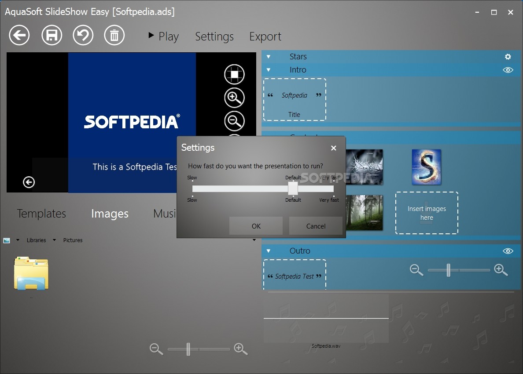This screenshot has width=523, height=374.
Task: Click the previous slide arrow in preview
Action: (29, 182)
